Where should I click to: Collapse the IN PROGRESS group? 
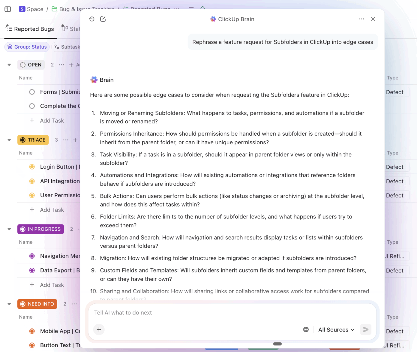[9, 229]
